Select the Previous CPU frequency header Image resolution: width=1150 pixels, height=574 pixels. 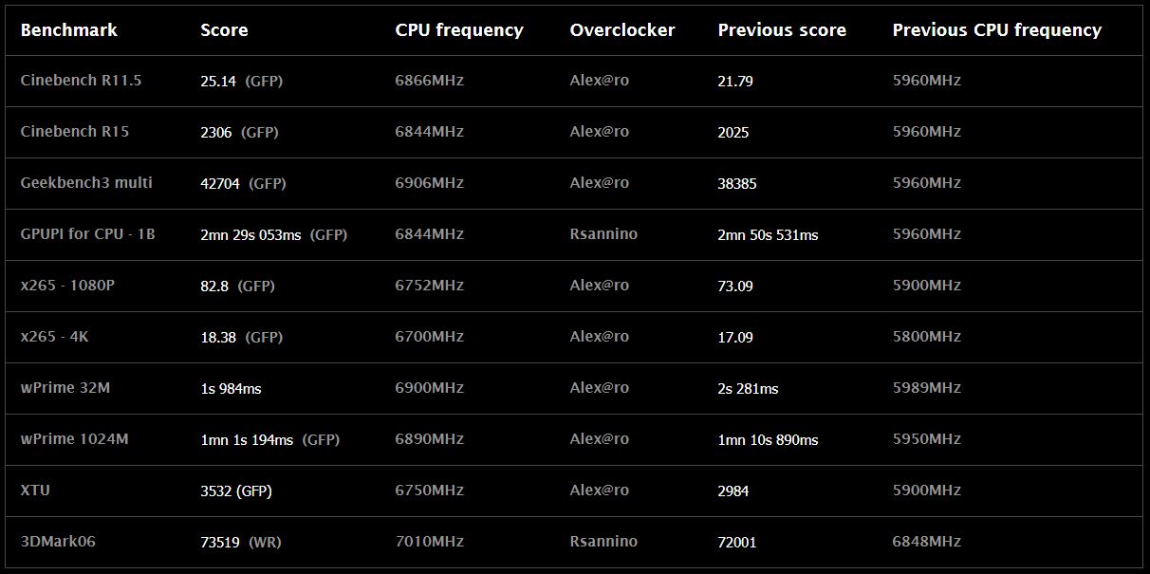996,29
